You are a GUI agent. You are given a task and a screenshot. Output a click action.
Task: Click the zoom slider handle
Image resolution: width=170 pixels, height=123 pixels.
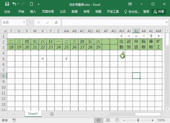pos(138,120)
